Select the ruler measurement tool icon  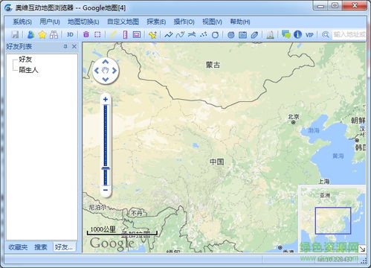click(x=125, y=34)
